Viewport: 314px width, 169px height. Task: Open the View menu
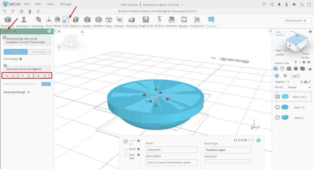click(x=51, y=4)
